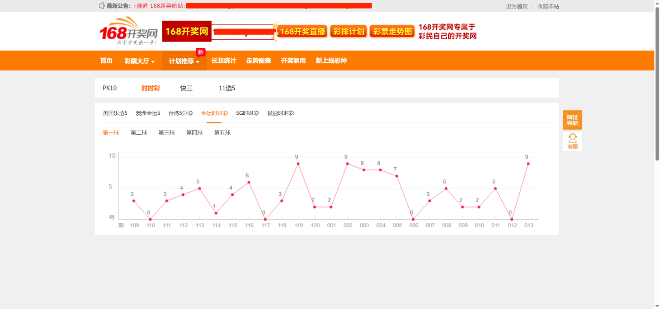Image resolution: width=660 pixels, height=309 pixels.
Task: Click the 新 badge on 计划推荐
Action: point(200,52)
